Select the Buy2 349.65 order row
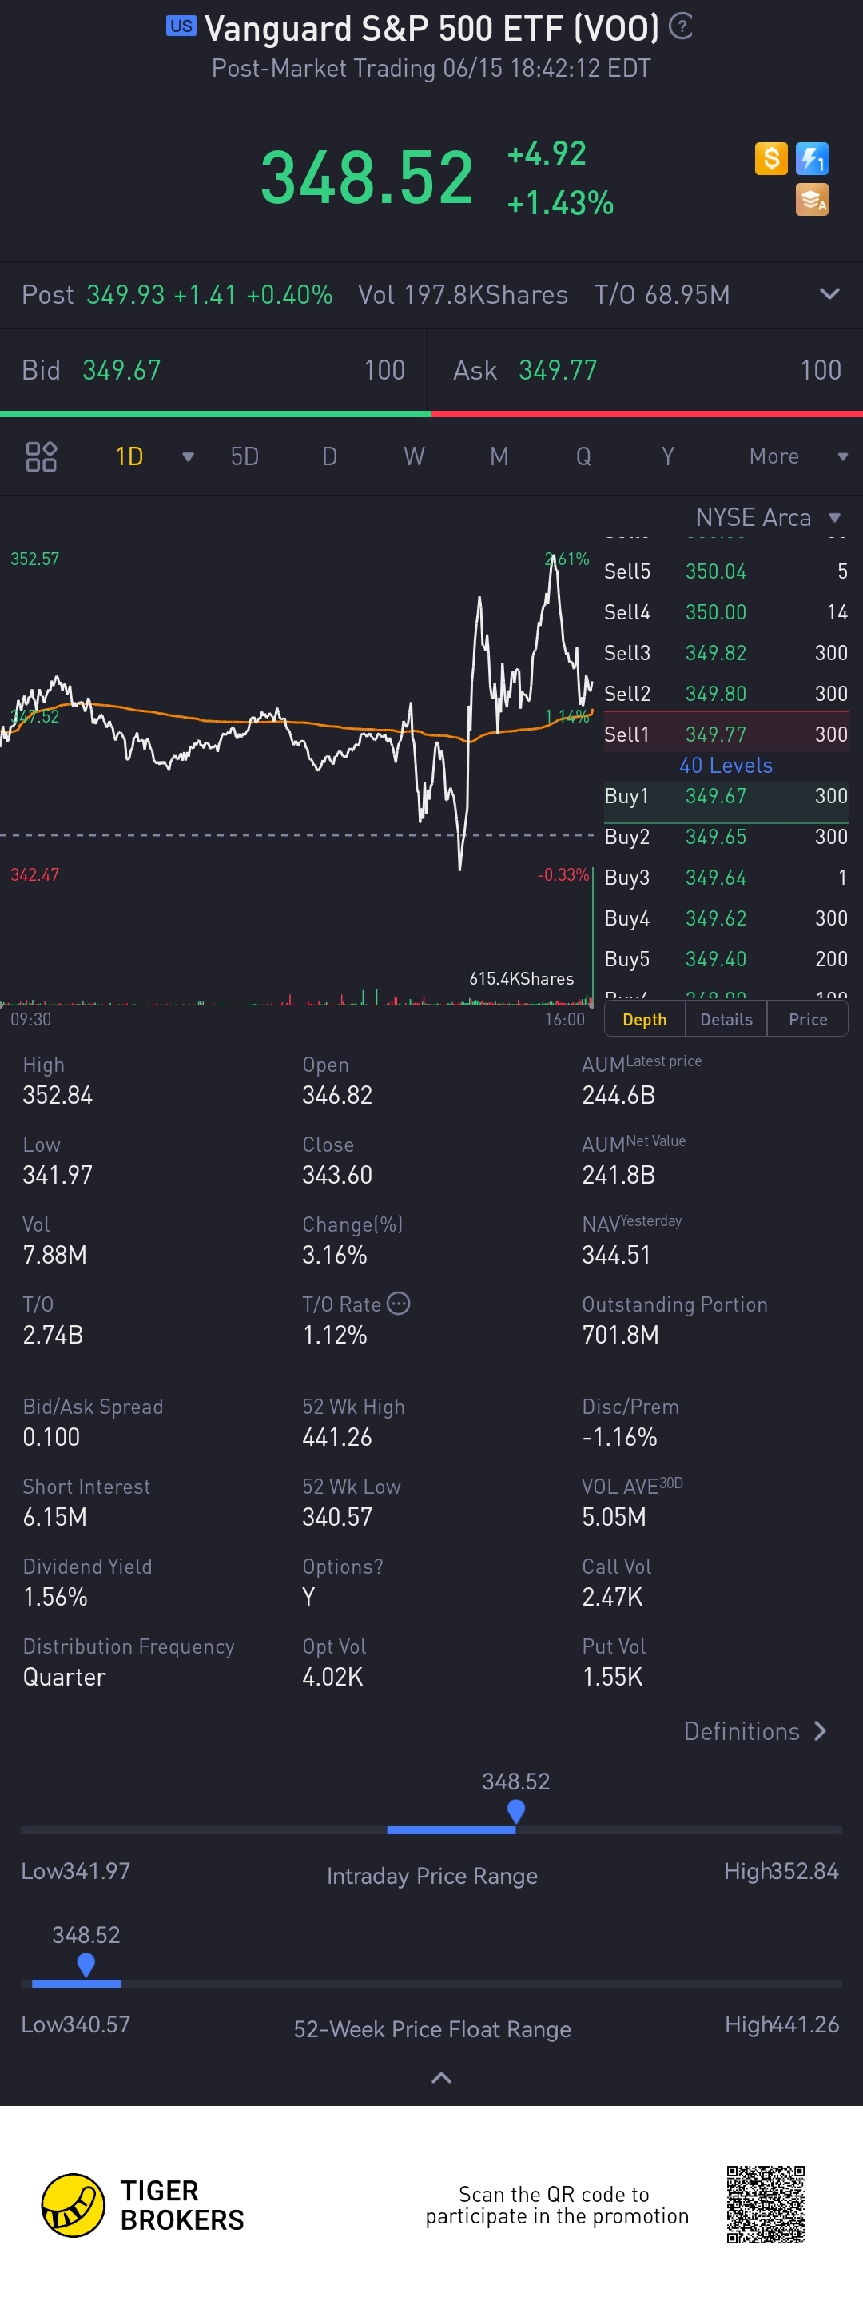This screenshot has width=863, height=2305. click(726, 837)
